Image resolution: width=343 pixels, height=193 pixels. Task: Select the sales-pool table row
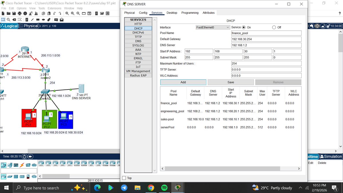(231, 119)
